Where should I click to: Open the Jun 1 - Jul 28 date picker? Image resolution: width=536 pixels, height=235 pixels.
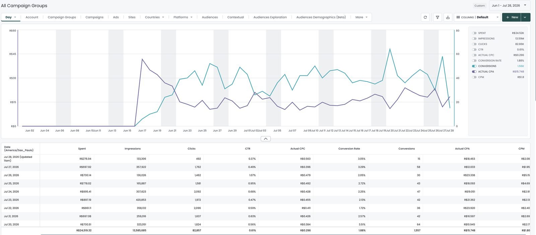[x=509, y=5]
